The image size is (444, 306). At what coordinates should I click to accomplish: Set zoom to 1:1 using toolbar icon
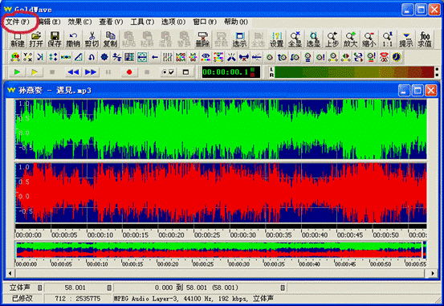(387, 39)
